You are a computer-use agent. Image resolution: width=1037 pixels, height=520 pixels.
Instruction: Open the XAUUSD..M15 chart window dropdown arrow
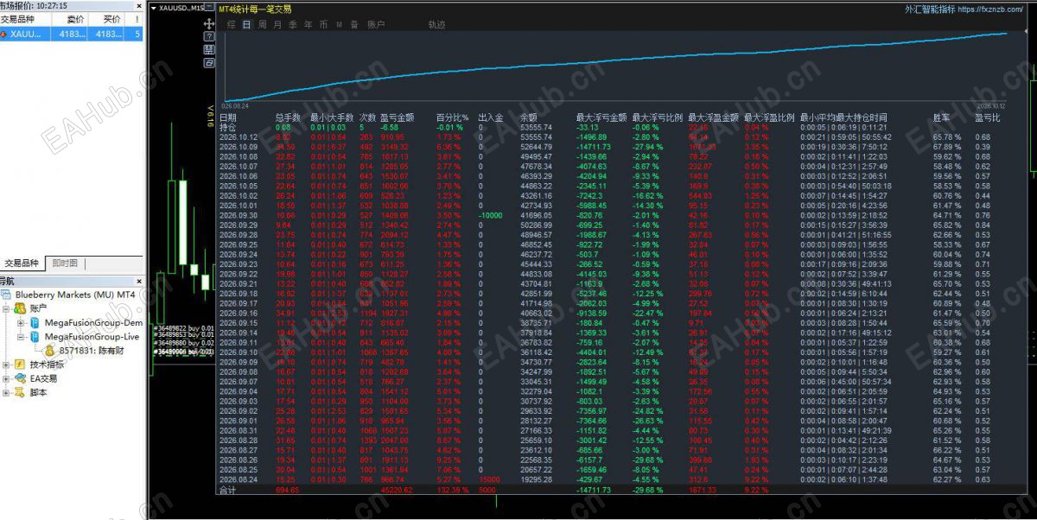click(154, 8)
